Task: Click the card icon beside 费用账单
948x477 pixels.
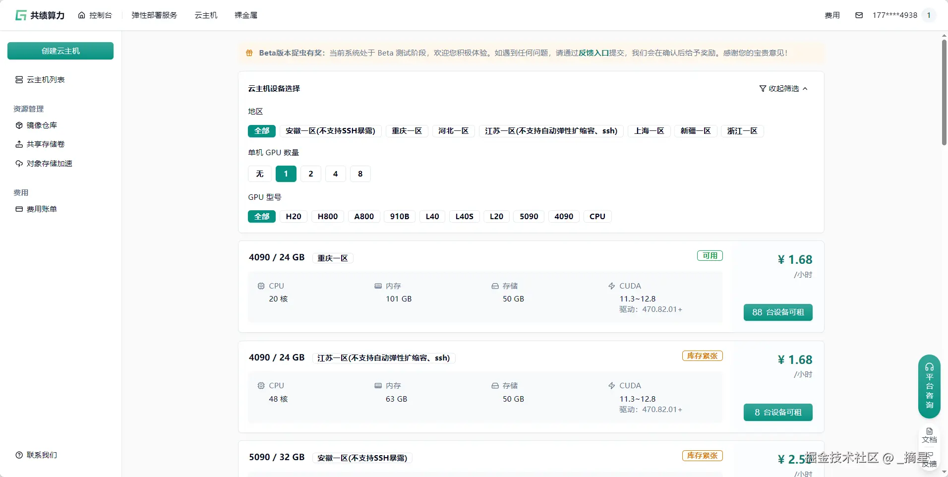Action: click(19, 209)
